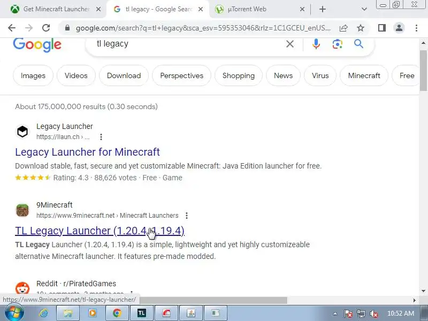
Task: Go to Google home via the logo
Action: [37, 45]
